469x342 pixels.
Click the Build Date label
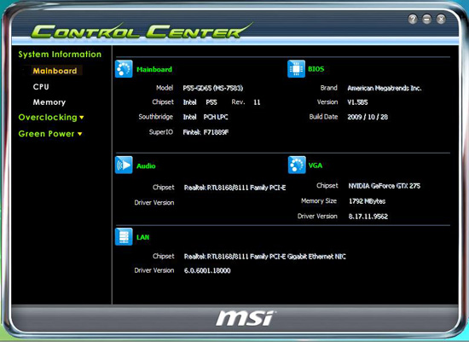(324, 117)
